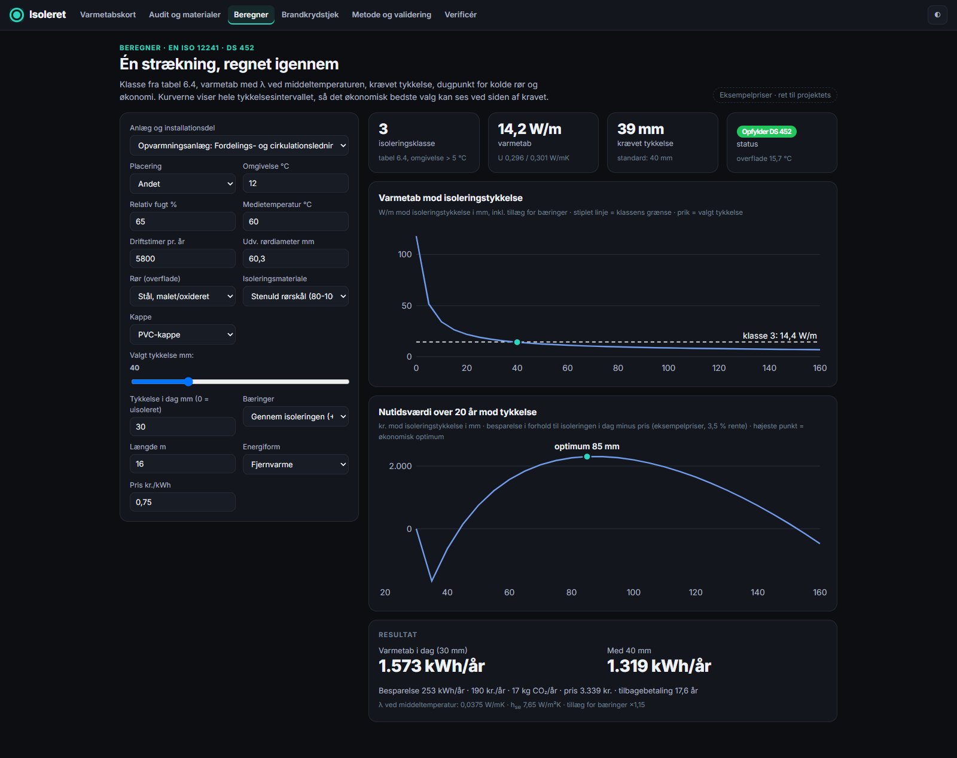The image size is (957, 758).
Task: Switch to Audit og materialer tab
Action: click(x=185, y=14)
